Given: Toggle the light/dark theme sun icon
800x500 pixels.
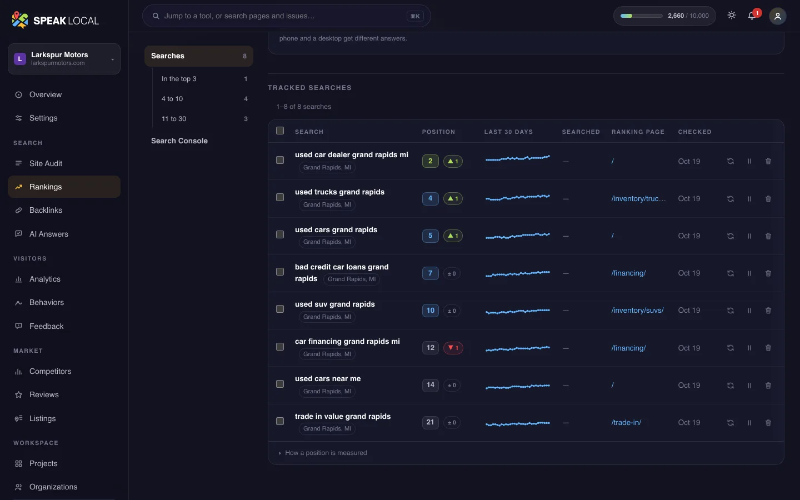Looking at the screenshot, I should (732, 16).
